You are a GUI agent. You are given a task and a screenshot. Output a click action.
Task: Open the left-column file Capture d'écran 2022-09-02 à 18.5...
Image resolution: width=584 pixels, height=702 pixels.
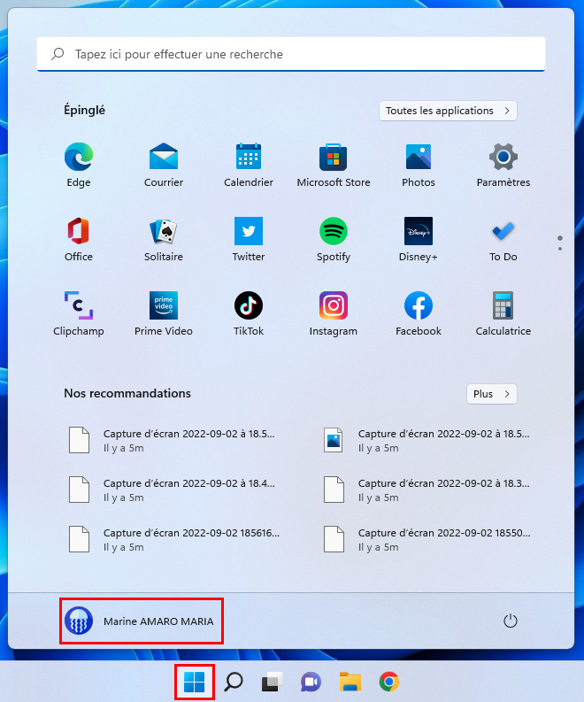173,441
